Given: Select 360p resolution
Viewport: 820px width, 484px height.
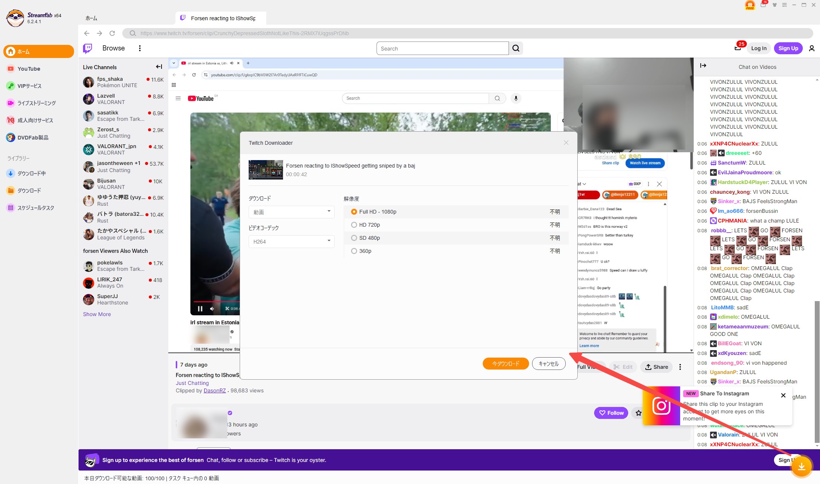Looking at the screenshot, I should (456, 251).
